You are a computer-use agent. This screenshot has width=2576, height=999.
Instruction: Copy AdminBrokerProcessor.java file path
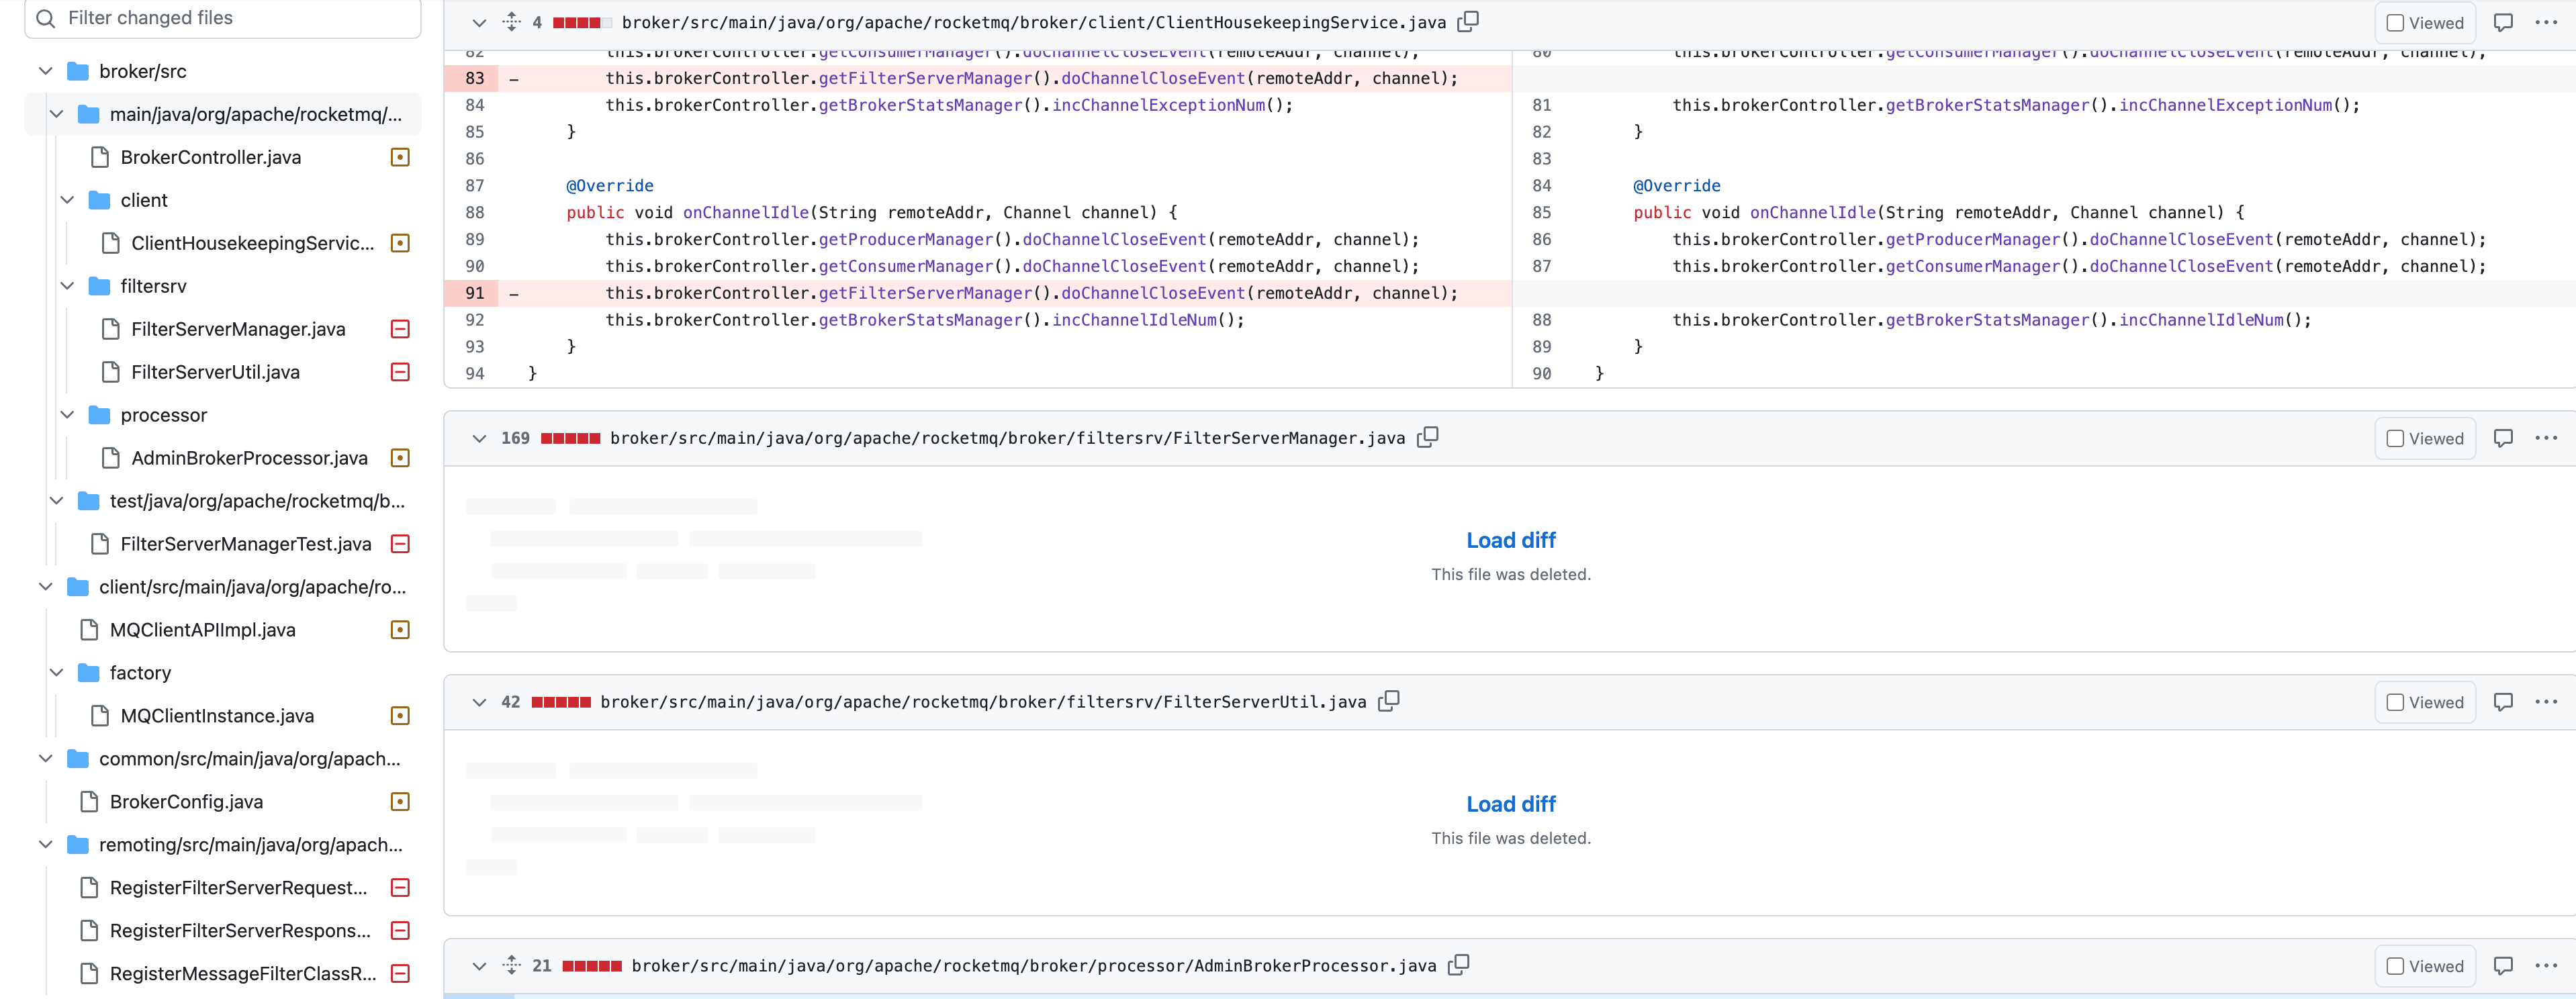[1459, 965]
